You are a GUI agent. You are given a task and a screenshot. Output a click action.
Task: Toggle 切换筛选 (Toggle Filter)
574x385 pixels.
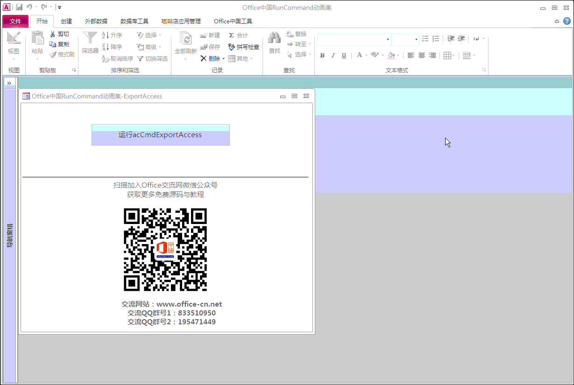tap(152, 59)
